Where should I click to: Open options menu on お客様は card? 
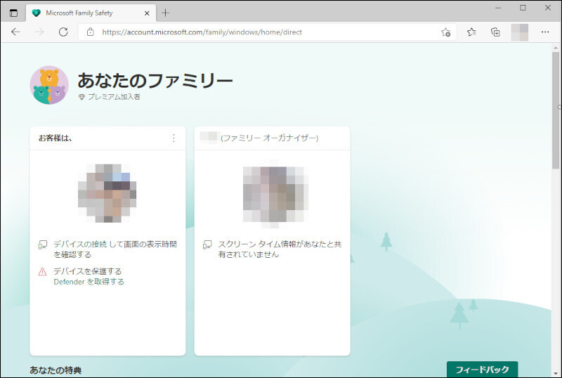174,138
